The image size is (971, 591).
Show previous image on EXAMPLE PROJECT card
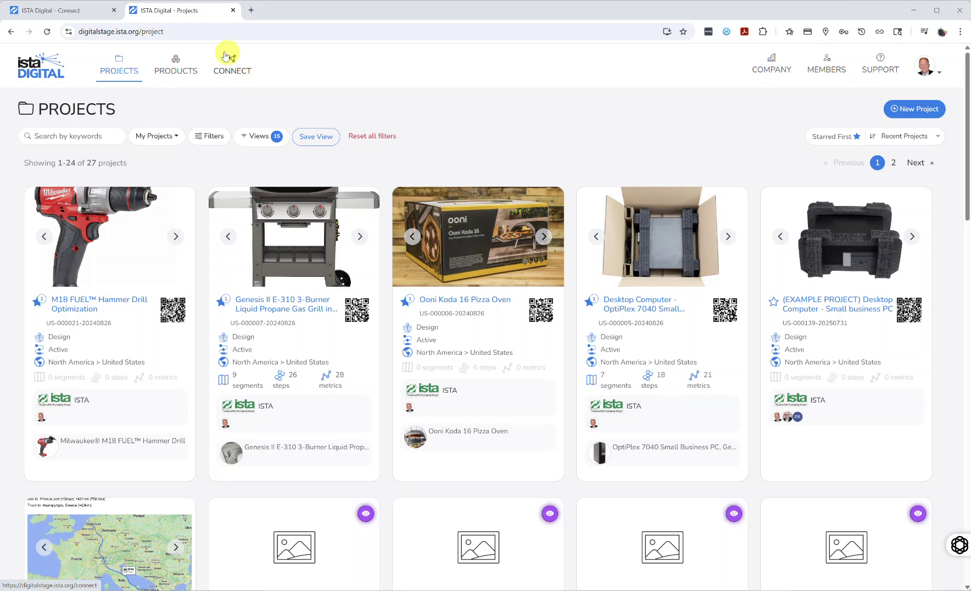pyautogui.click(x=780, y=237)
